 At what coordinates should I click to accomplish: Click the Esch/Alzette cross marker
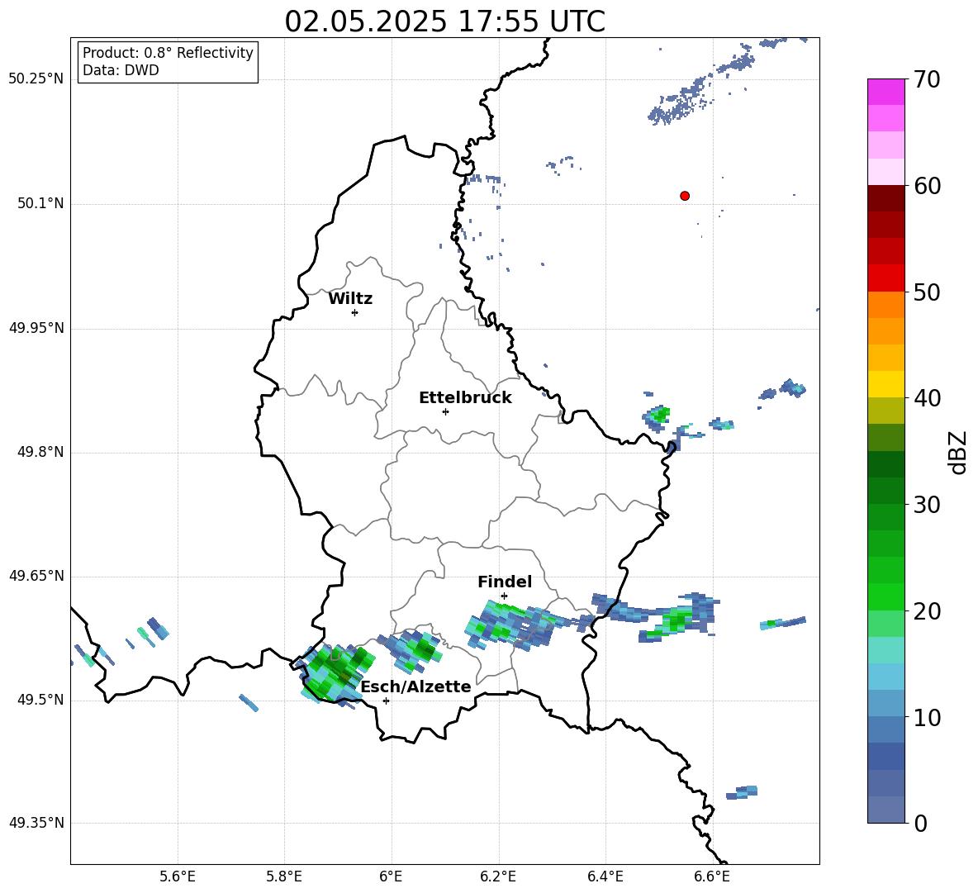pos(386,701)
